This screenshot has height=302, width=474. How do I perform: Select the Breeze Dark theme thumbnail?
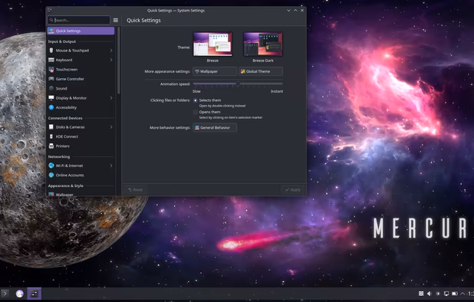[263, 44]
